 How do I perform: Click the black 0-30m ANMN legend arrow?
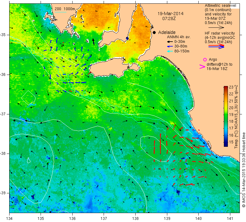coord(170,42)
